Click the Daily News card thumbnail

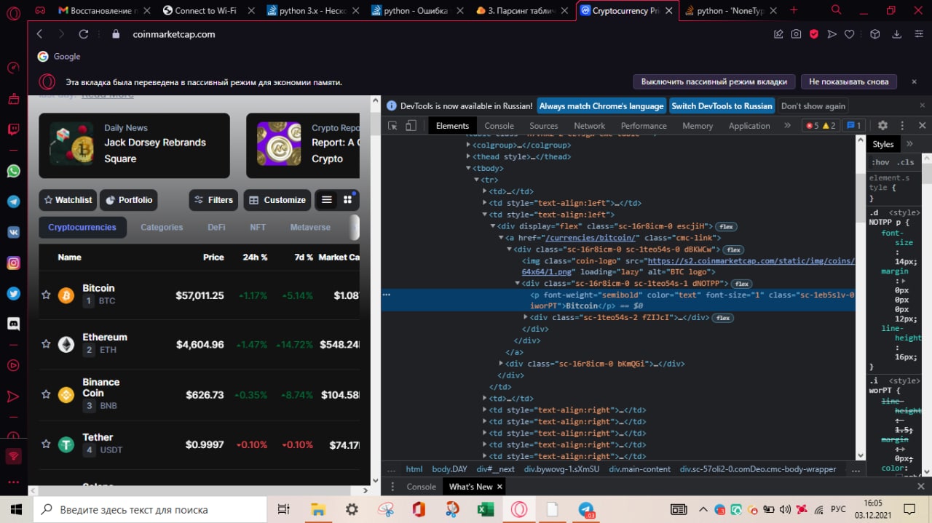(x=71, y=143)
